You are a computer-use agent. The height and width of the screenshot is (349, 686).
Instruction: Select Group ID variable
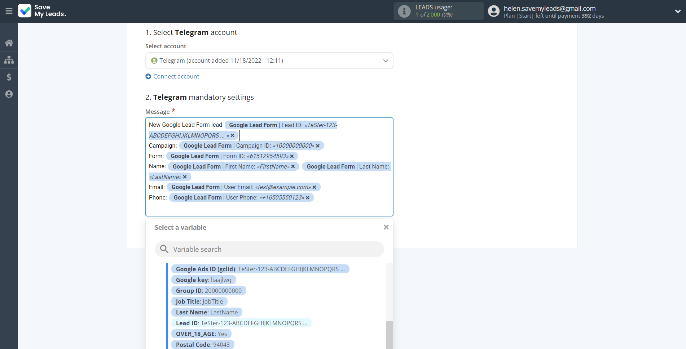click(208, 291)
